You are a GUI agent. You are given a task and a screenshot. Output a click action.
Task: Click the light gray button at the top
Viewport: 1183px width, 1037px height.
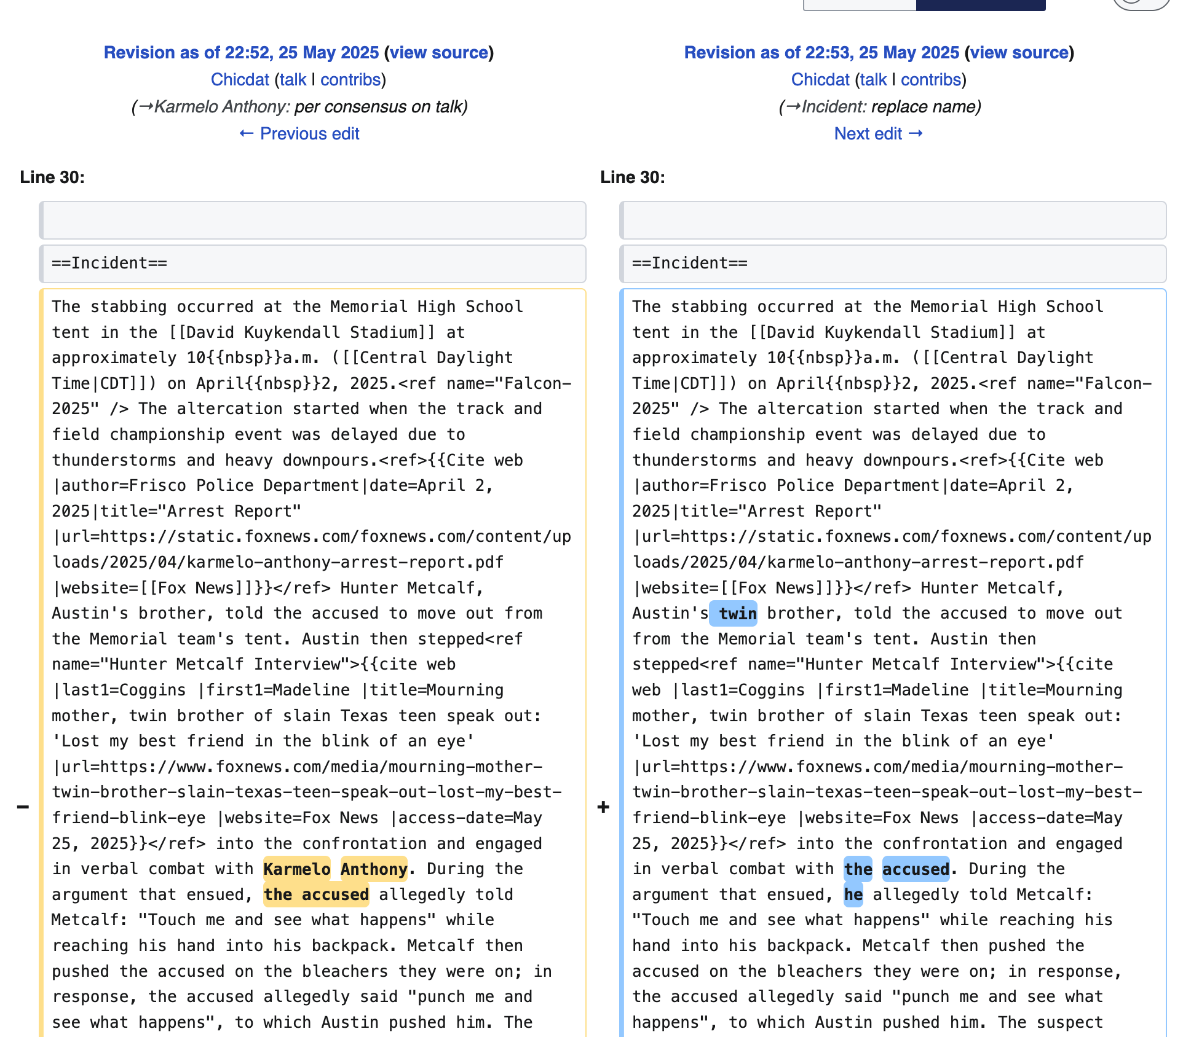coord(860,5)
